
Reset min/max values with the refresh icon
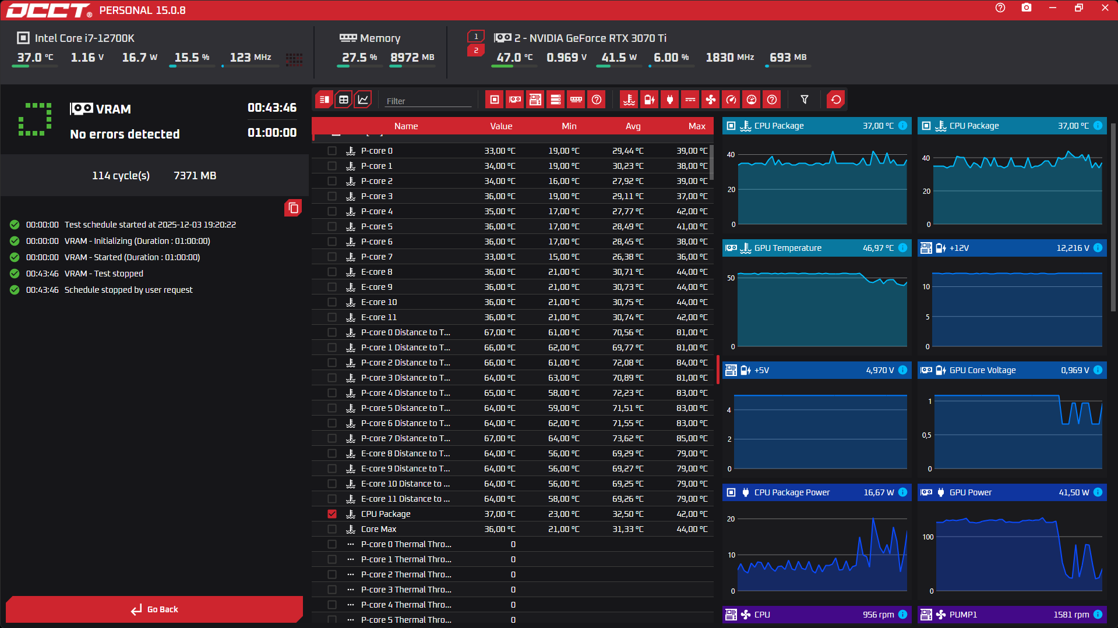(836, 100)
